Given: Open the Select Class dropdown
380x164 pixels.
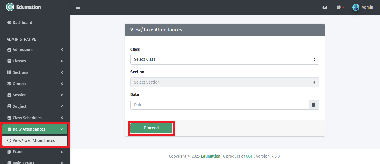Looking at the screenshot, I should click(224, 60).
